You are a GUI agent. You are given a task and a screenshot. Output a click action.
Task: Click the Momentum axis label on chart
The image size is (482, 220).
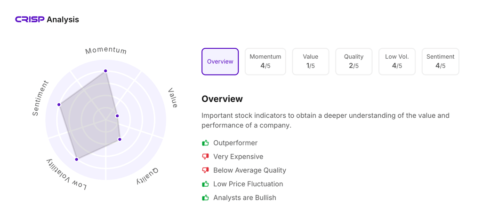pos(106,51)
